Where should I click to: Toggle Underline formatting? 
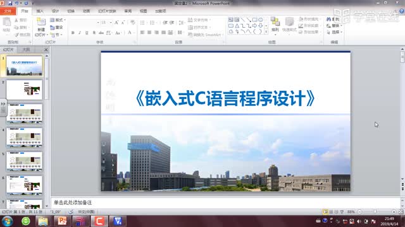click(x=87, y=33)
